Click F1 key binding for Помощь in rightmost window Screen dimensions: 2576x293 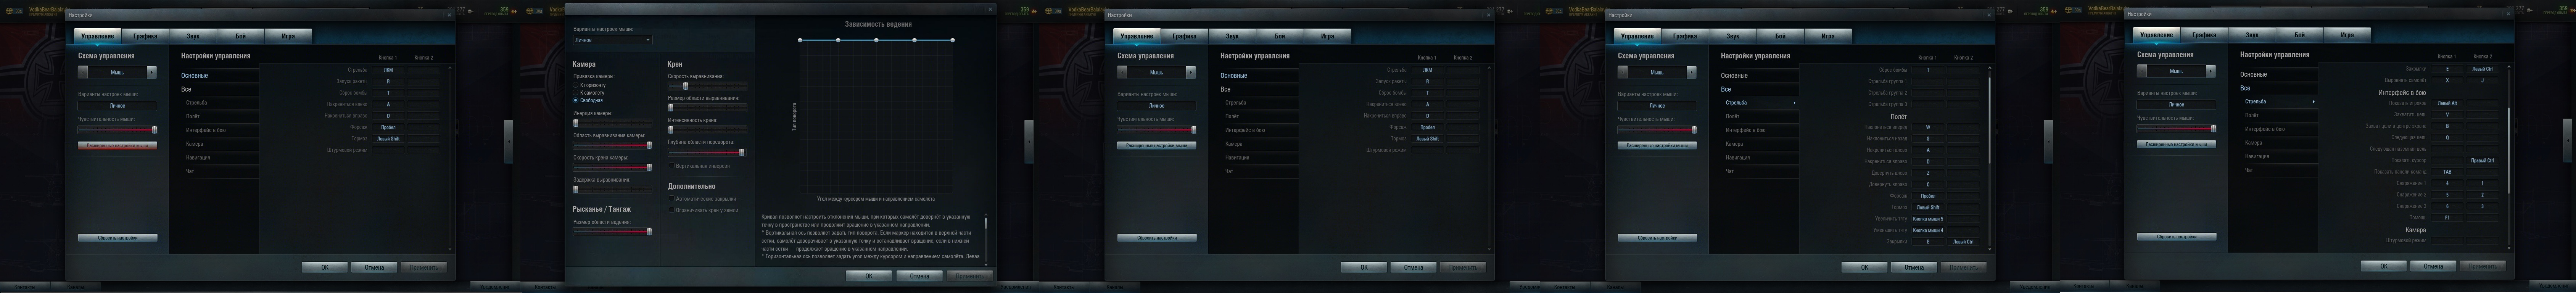click(x=2447, y=217)
